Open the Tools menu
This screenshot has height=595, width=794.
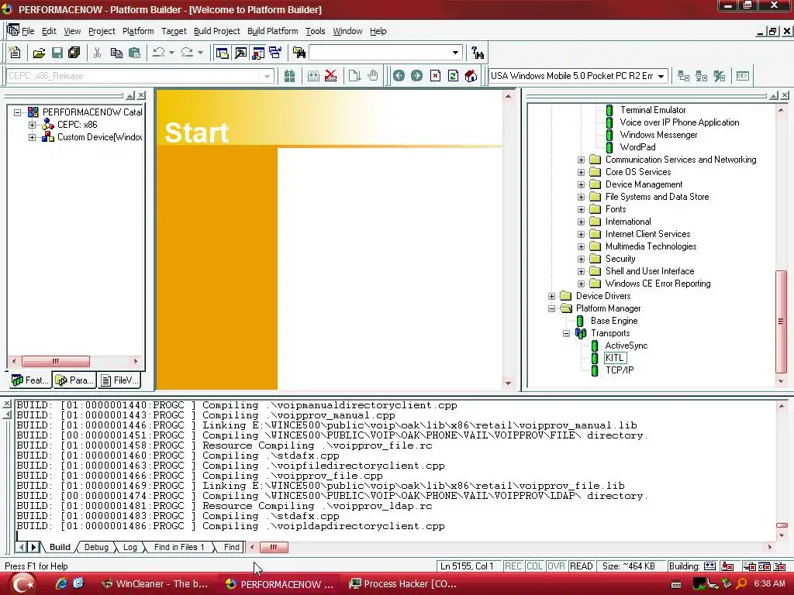click(315, 31)
